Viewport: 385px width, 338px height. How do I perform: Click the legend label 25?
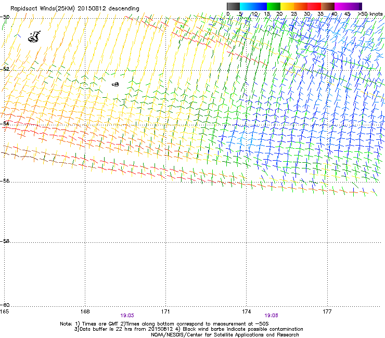(x=294, y=14)
